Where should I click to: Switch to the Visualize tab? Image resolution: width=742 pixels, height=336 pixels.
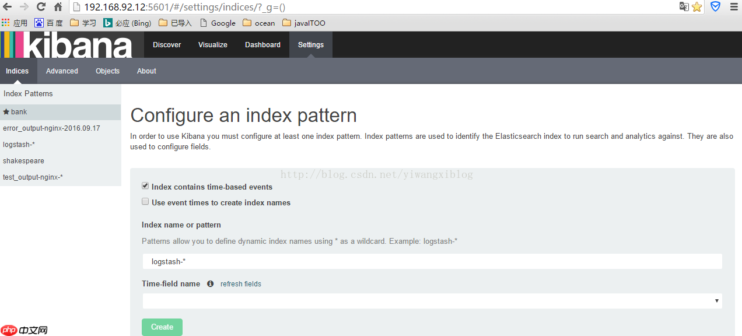point(213,45)
